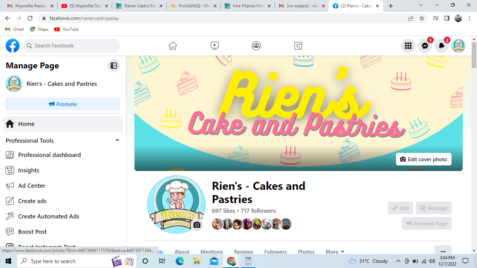Image resolution: width=477 pixels, height=268 pixels.
Task: Switch to the Followers tab
Action: 276,252
